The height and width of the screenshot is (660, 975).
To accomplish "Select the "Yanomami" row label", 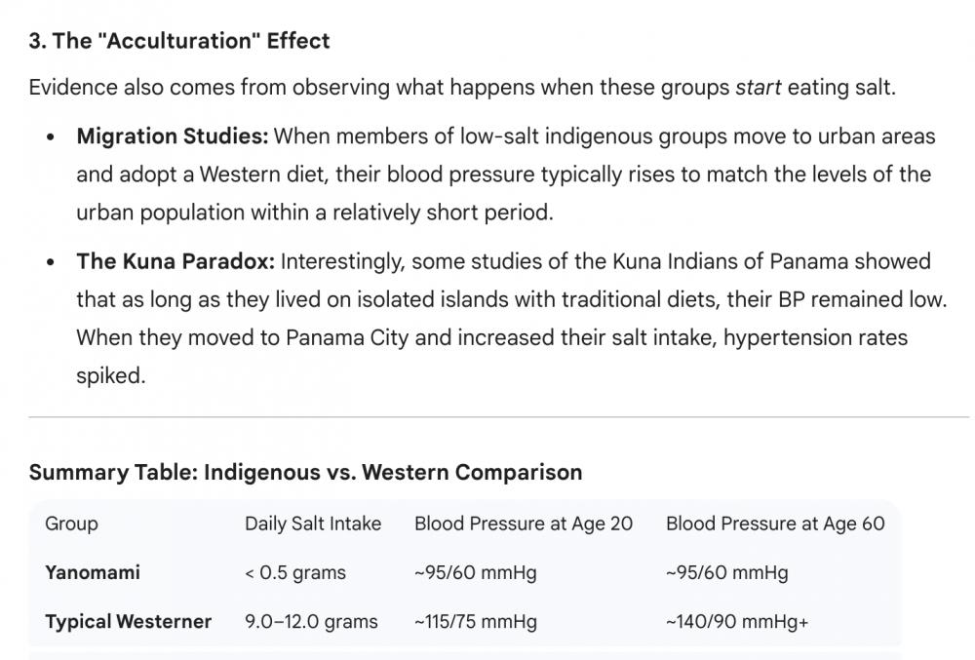I will (93, 572).
